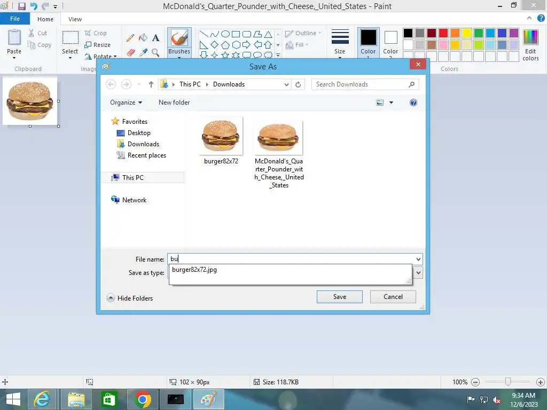The width and height of the screenshot is (547, 410).
Task: Choose burger82x72.jpg autocomplete suggestion
Action: coord(194,270)
